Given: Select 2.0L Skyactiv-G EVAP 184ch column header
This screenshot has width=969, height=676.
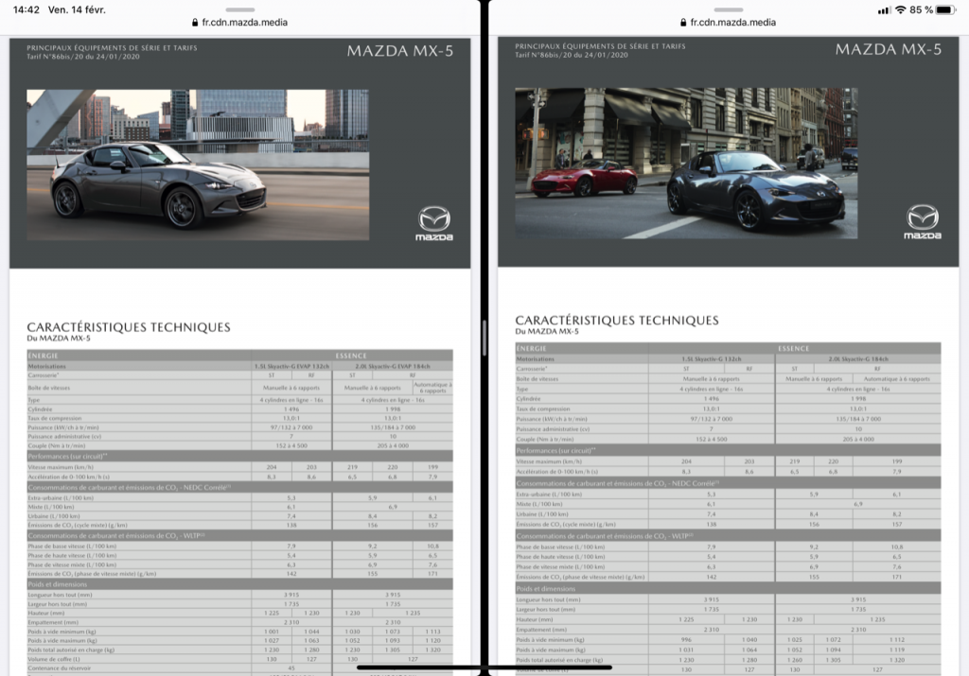Looking at the screenshot, I should click(393, 366).
